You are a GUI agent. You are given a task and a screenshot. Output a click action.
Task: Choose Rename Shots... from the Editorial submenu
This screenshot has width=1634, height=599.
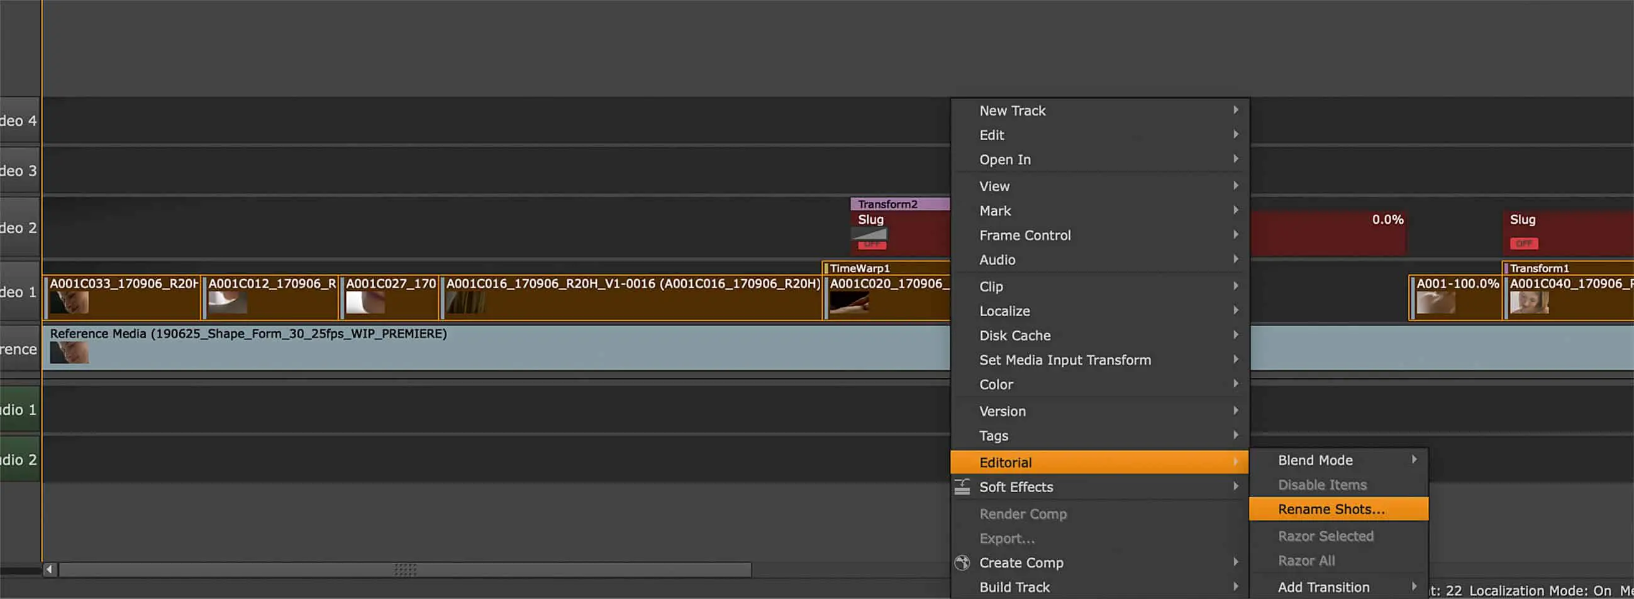pos(1331,509)
